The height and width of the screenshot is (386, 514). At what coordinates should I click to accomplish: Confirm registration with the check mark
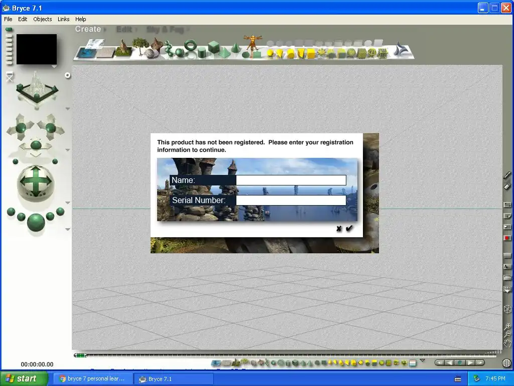coord(349,228)
